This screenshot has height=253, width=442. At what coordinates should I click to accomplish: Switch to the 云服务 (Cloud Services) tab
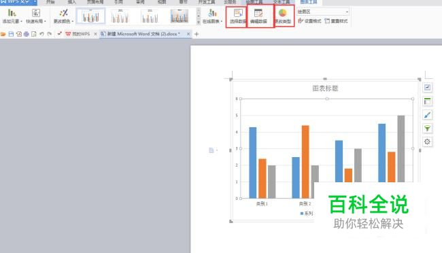pos(230,2)
